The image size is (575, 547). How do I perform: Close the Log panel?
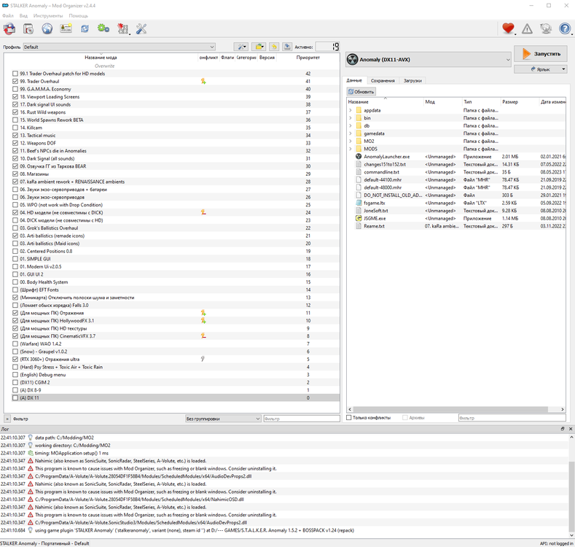tap(571, 429)
